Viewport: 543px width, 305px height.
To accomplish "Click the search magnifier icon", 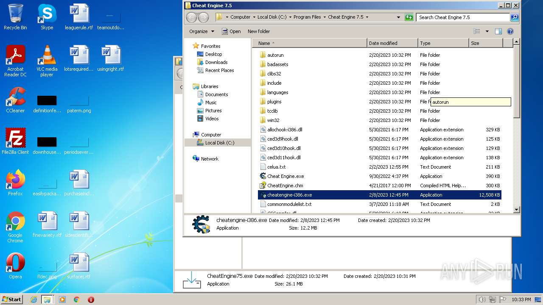I will [515, 17].
